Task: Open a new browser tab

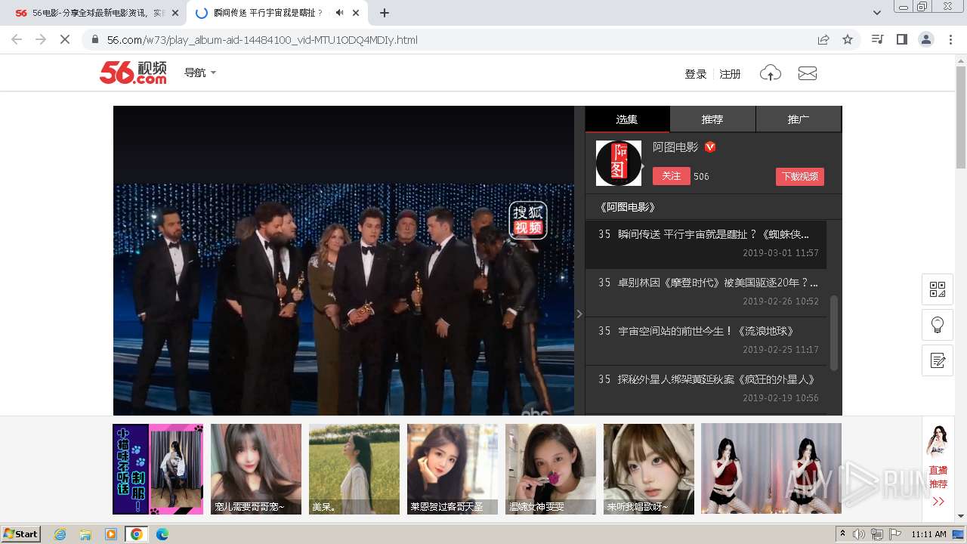Action: point(385,13)
